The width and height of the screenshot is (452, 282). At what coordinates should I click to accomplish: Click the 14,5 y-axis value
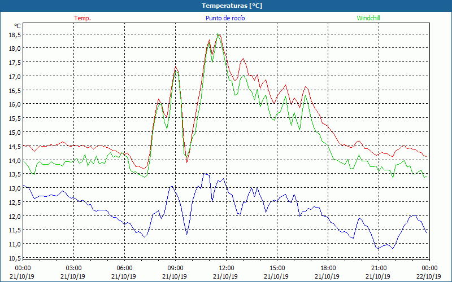tap(16, 147)
